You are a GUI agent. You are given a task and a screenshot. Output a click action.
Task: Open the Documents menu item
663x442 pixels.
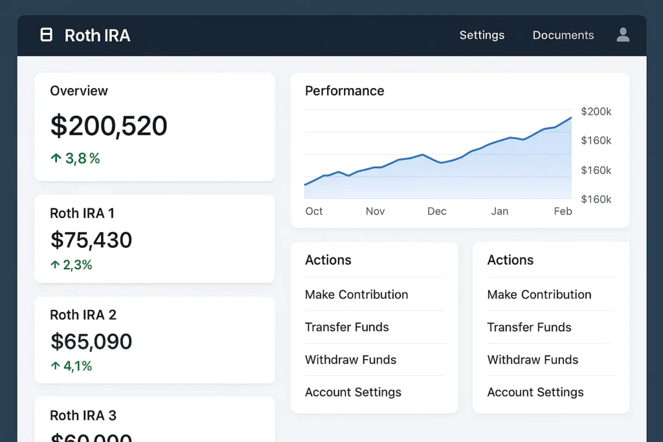pyautogui.click(x=563, y=35)
